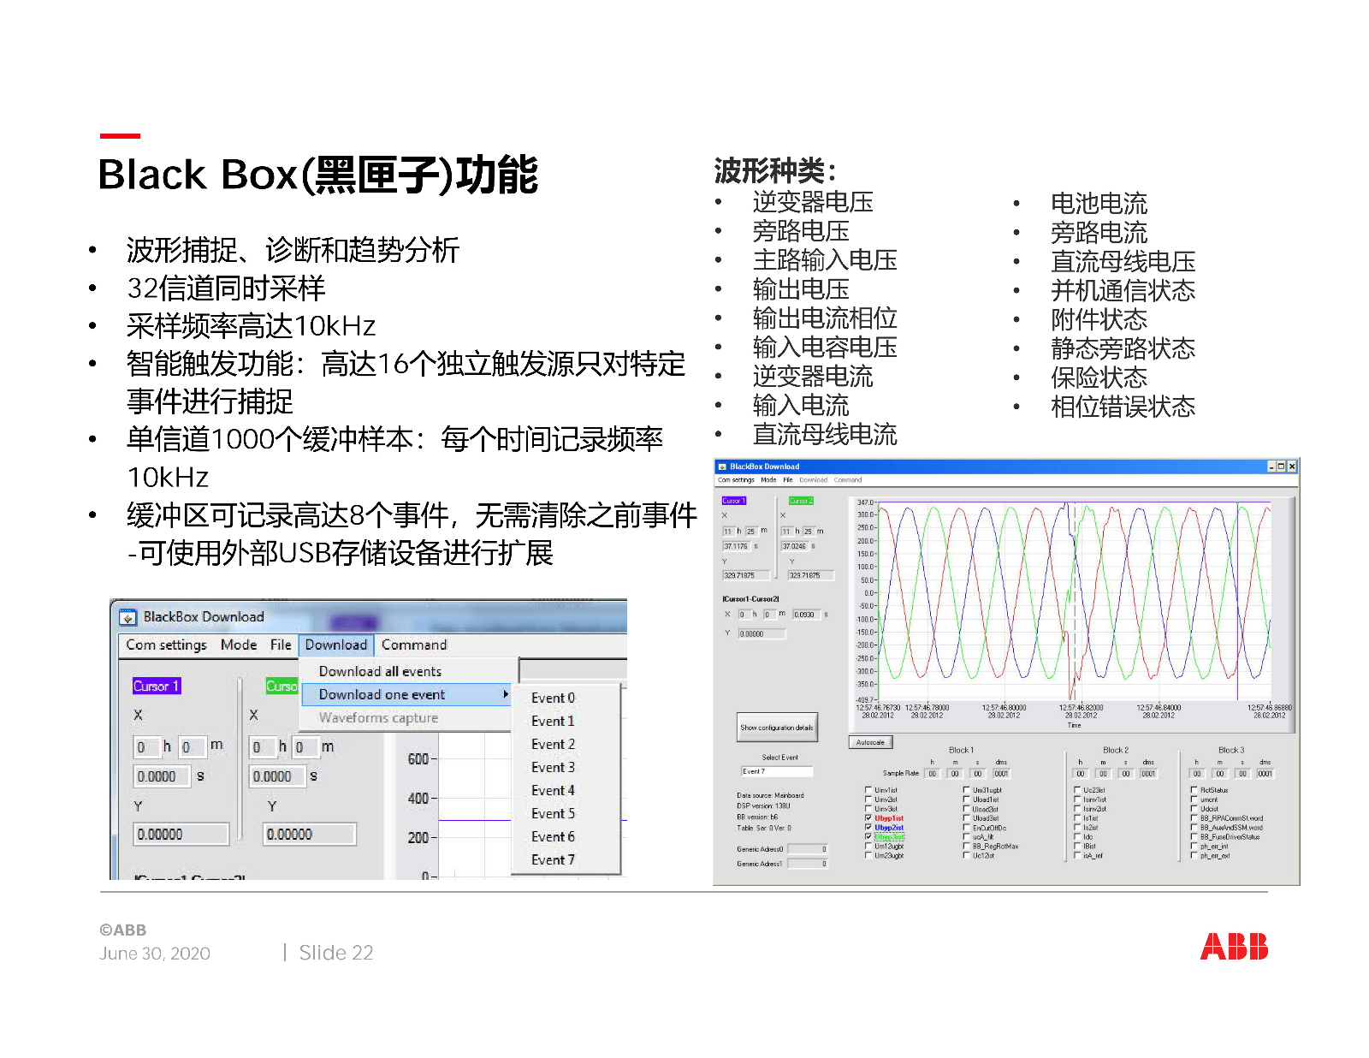Click BlackBox app icon in waveform window title
Viewport: 1369px width, 1058px height.
[x=722, y=467]
